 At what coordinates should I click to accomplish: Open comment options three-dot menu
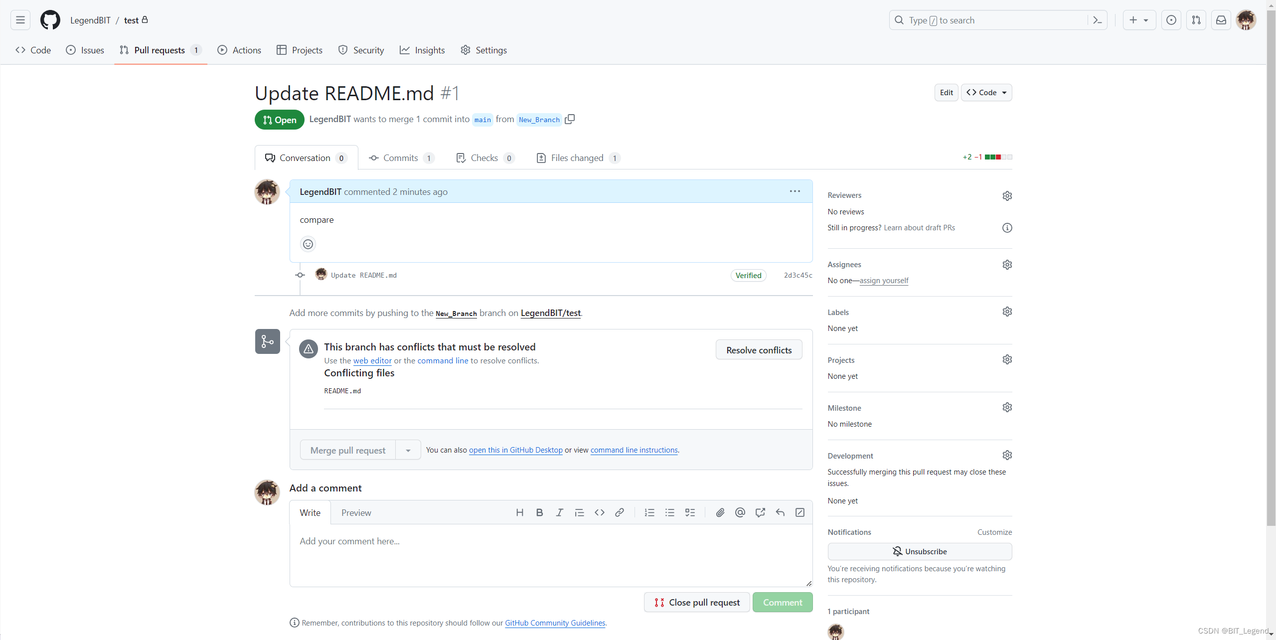(795, 191)
